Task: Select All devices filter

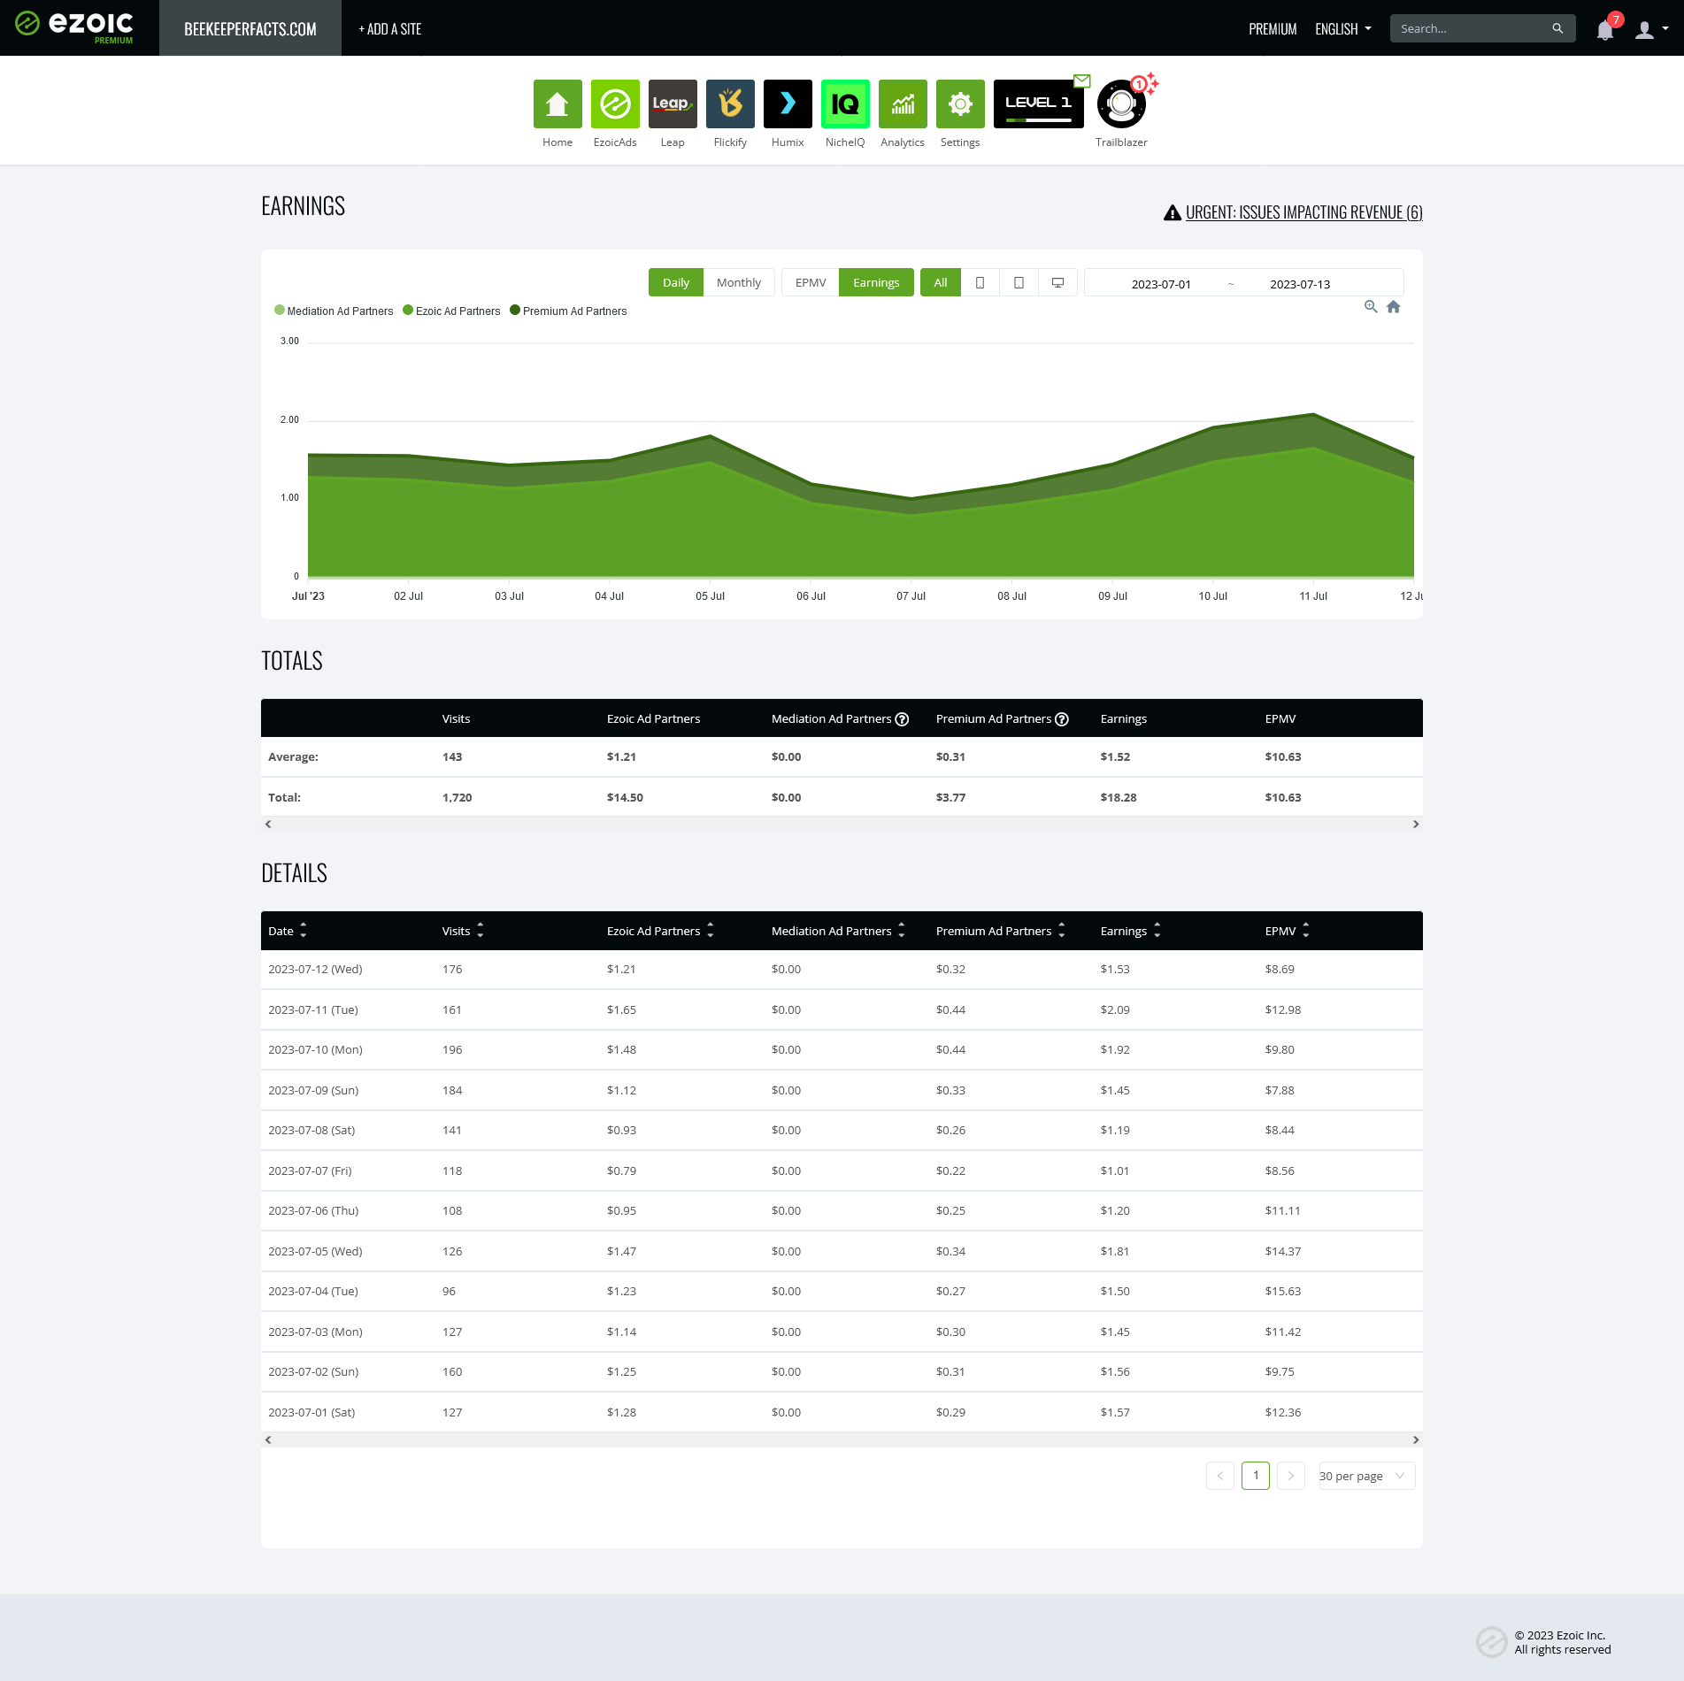Action: [941, 282]
